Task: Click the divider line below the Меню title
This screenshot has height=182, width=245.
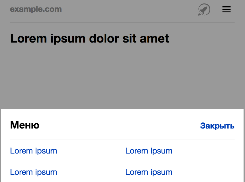Action: (122, 139)
